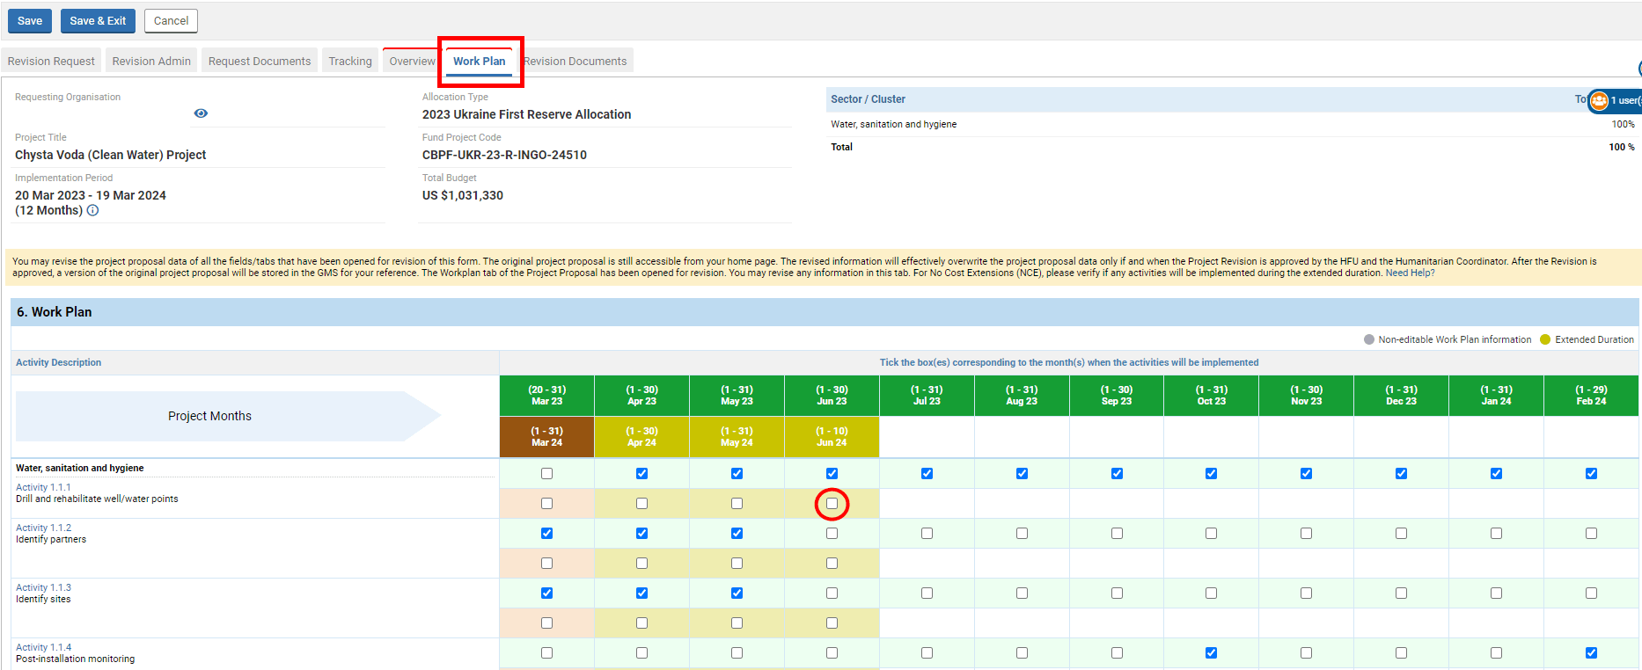
Task: Click the Total Budget US $1,031,330 value
Action: coord(463,195)
